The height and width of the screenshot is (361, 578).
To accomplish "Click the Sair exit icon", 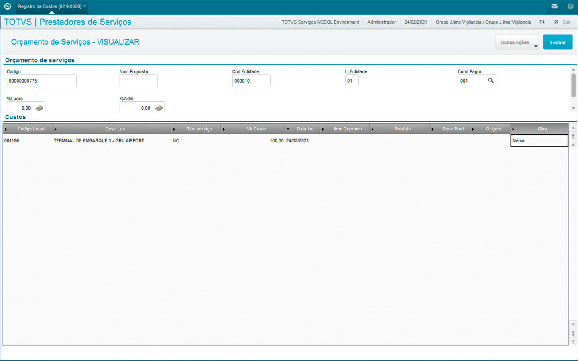I will click(x=556, y=22).
